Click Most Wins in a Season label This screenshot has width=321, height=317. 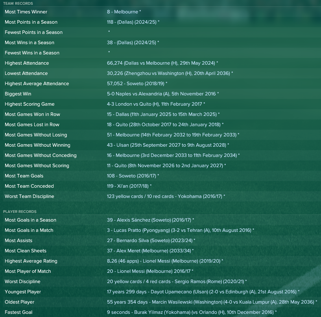coord(30,43)
